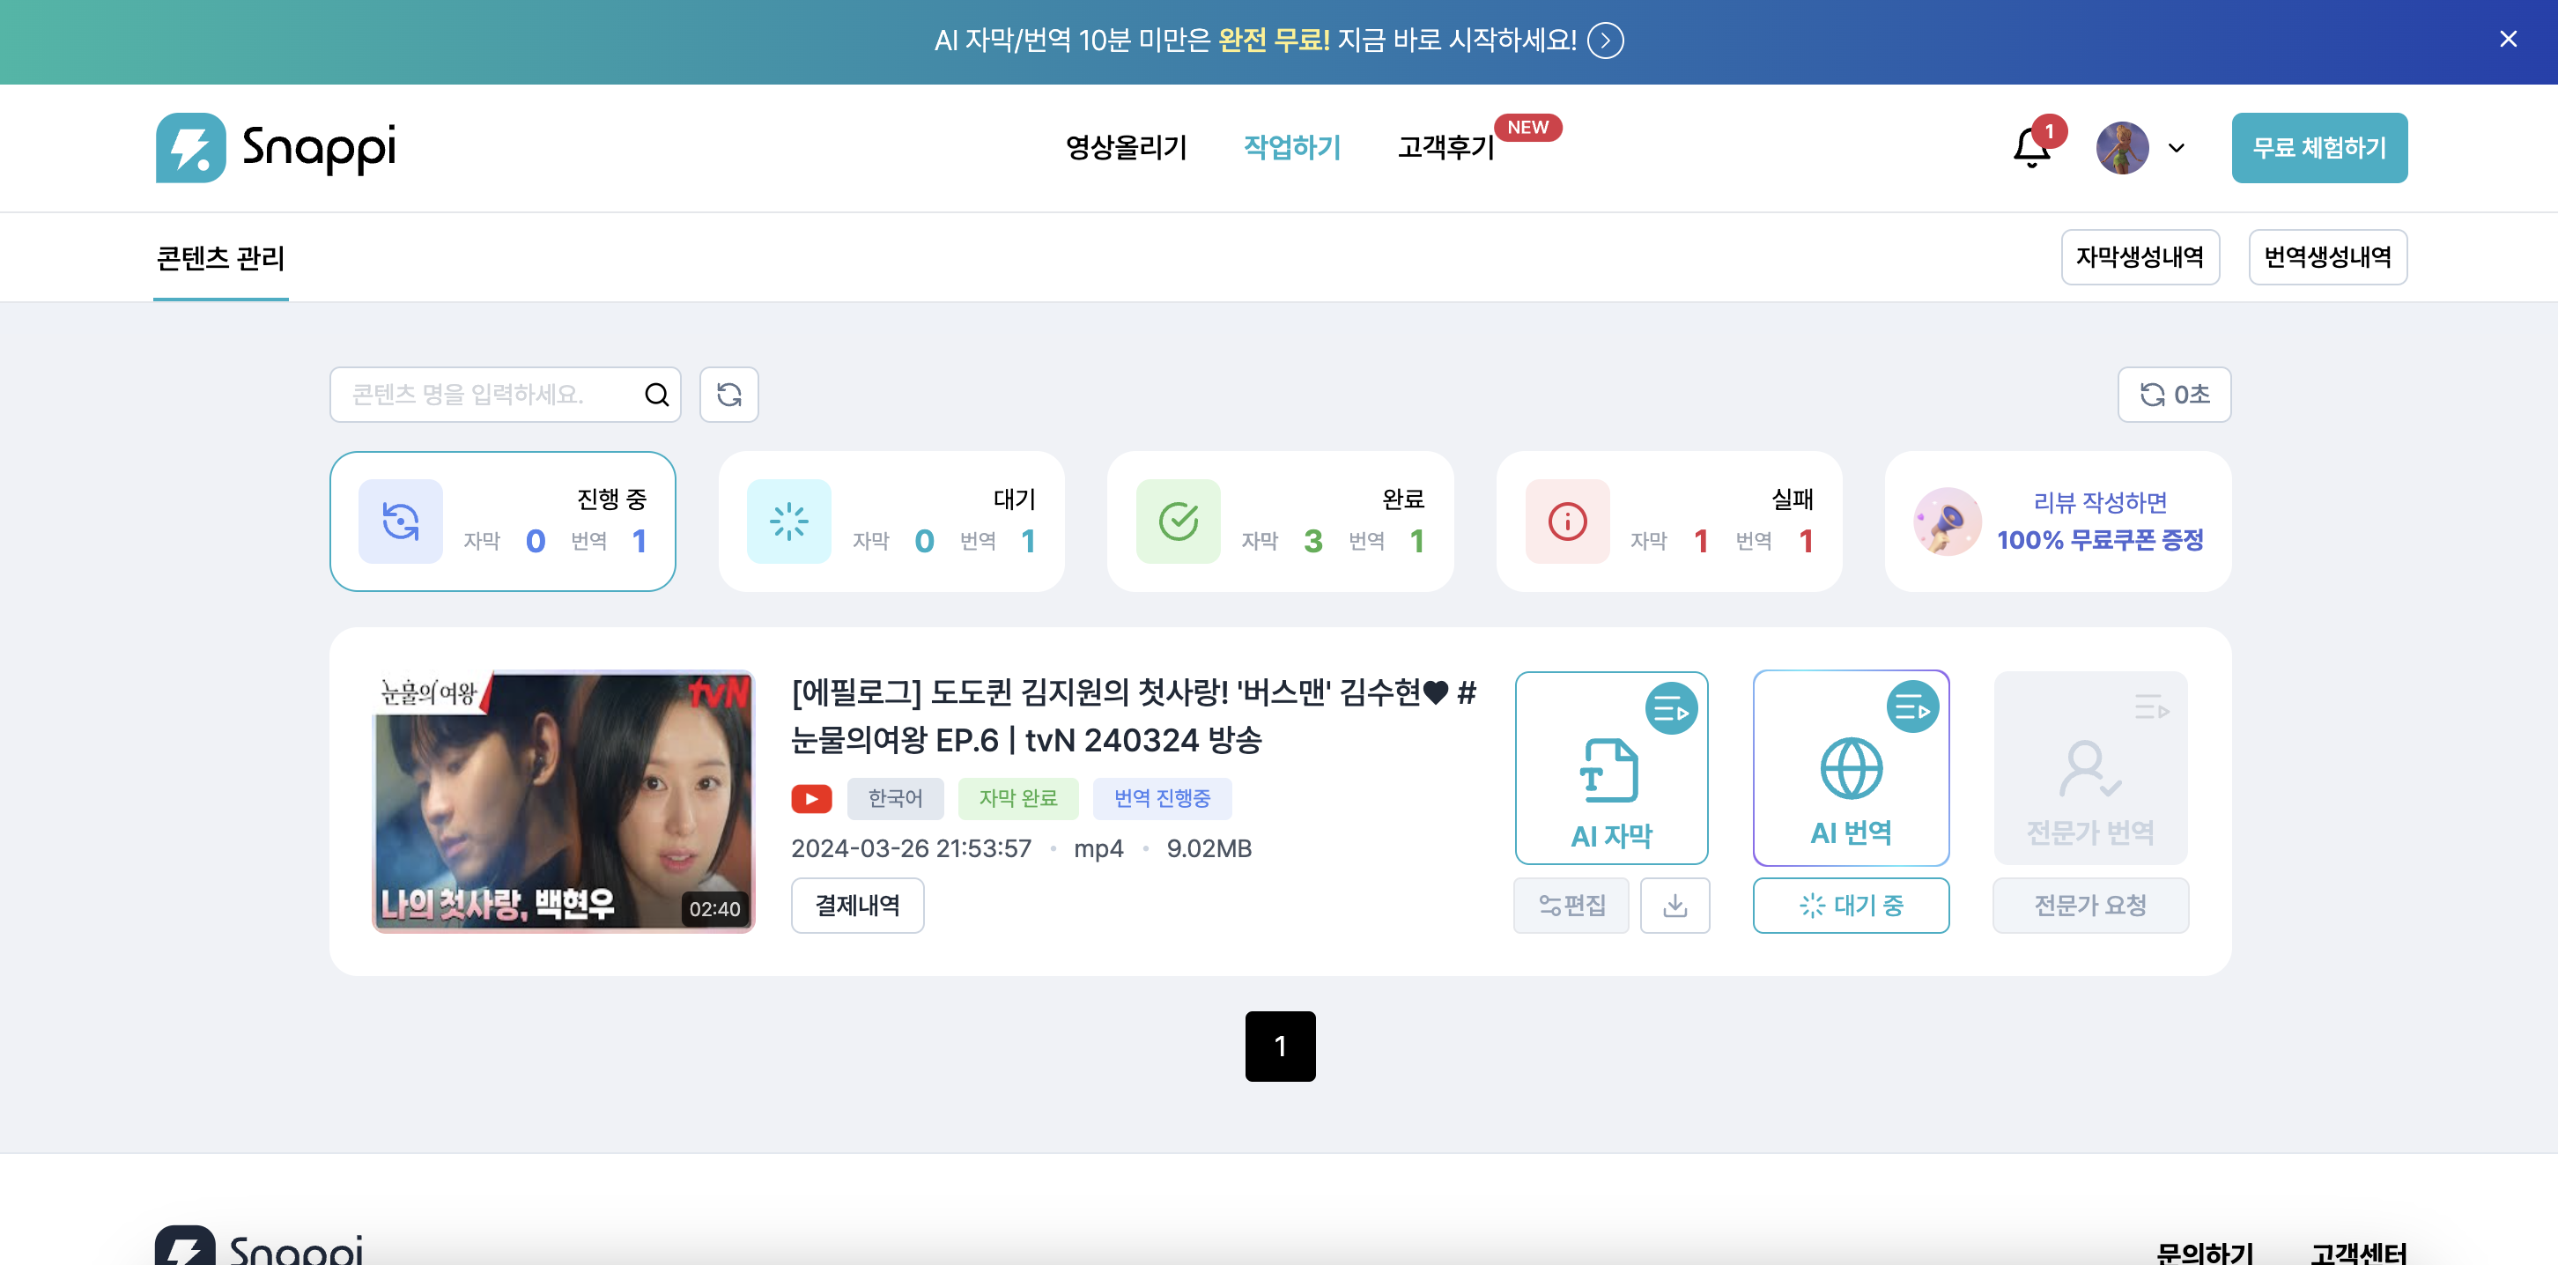This screenshot has width=2558, height=1265.
Task: Open playlist icon on AI 번역 card
Action: [1911, 707]
